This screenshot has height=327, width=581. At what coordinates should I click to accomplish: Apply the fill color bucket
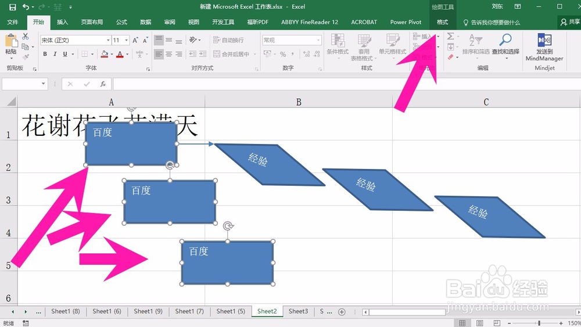click(x=105, y=54)
